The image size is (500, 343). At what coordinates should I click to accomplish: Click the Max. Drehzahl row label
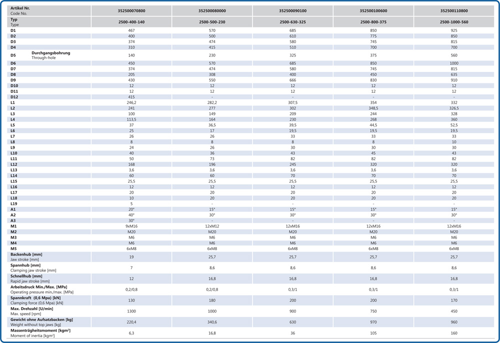(x=32, y=311)
